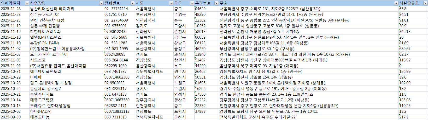Viewport: 428px width, 120px height.
Task: Select the business name 메종드미뇽
Action: pyautogui.click(x=67, y=117)
